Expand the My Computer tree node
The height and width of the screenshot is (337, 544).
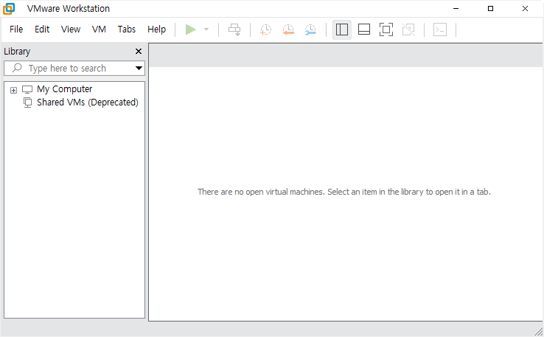point(13,90)
